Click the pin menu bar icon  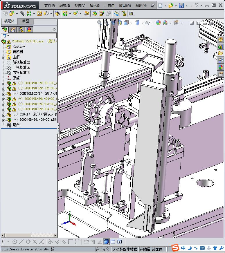point(152,5)
